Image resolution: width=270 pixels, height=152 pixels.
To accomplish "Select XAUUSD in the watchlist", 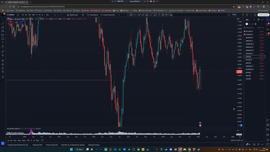I will tap(254, 79).
